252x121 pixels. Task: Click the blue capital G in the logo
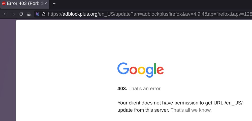123,68
